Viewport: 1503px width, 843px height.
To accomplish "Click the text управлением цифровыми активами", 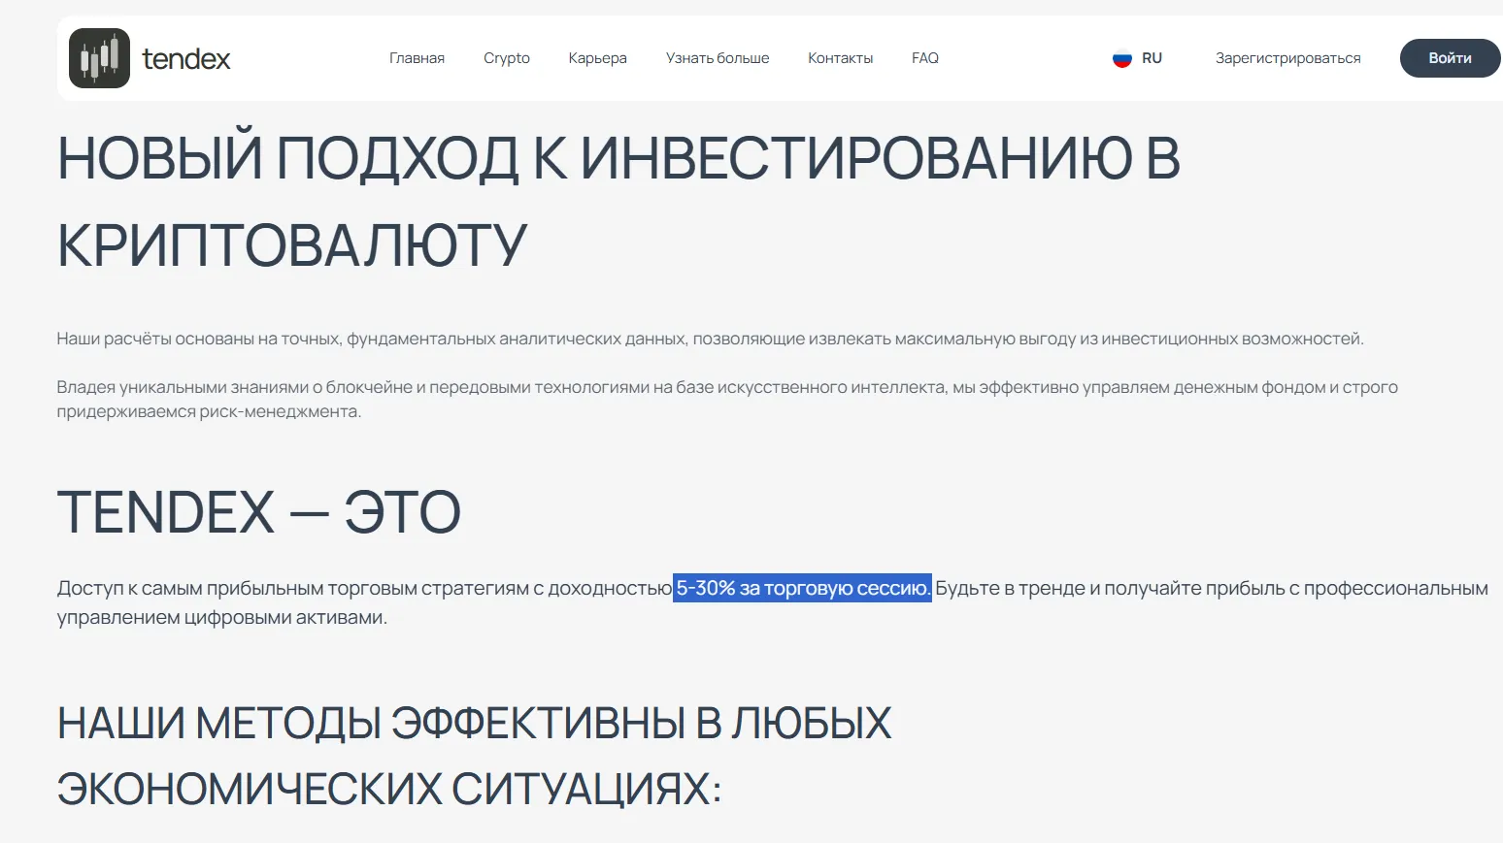I will [222, 617].
